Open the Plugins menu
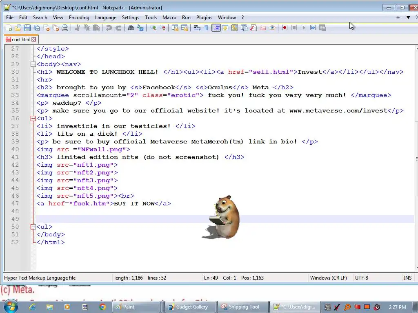 [204, 18]
